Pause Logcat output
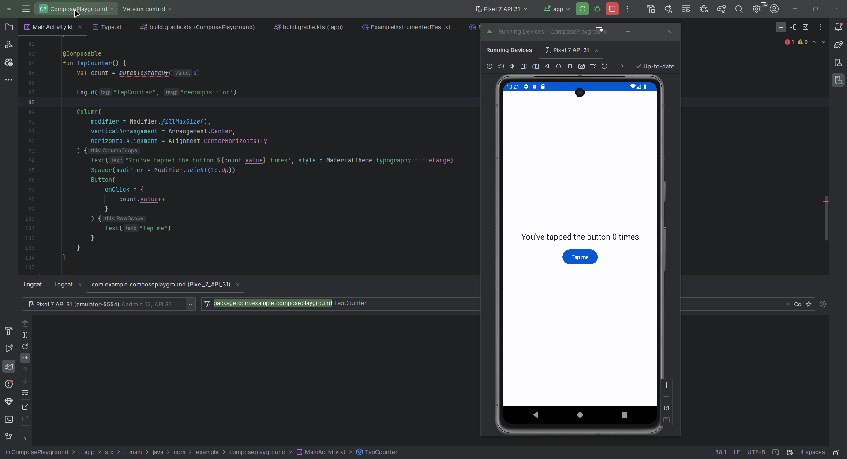 coord(25,335)
